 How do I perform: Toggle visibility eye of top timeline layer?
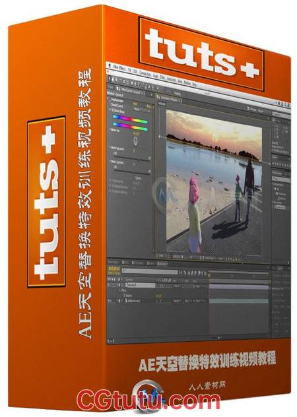click(108, 284)
